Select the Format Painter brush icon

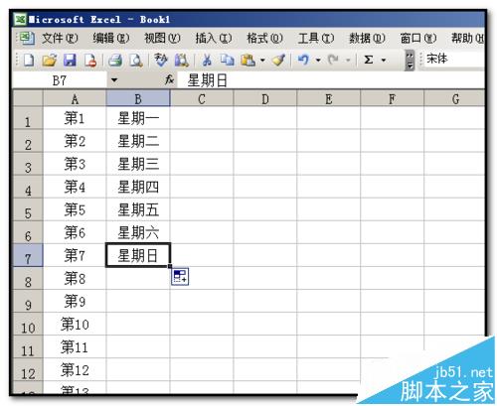(278, 61)
